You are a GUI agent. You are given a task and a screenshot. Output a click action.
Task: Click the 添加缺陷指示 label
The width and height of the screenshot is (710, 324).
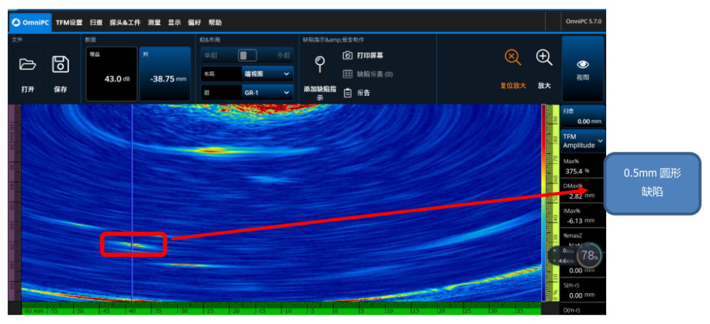click(319, 93)
